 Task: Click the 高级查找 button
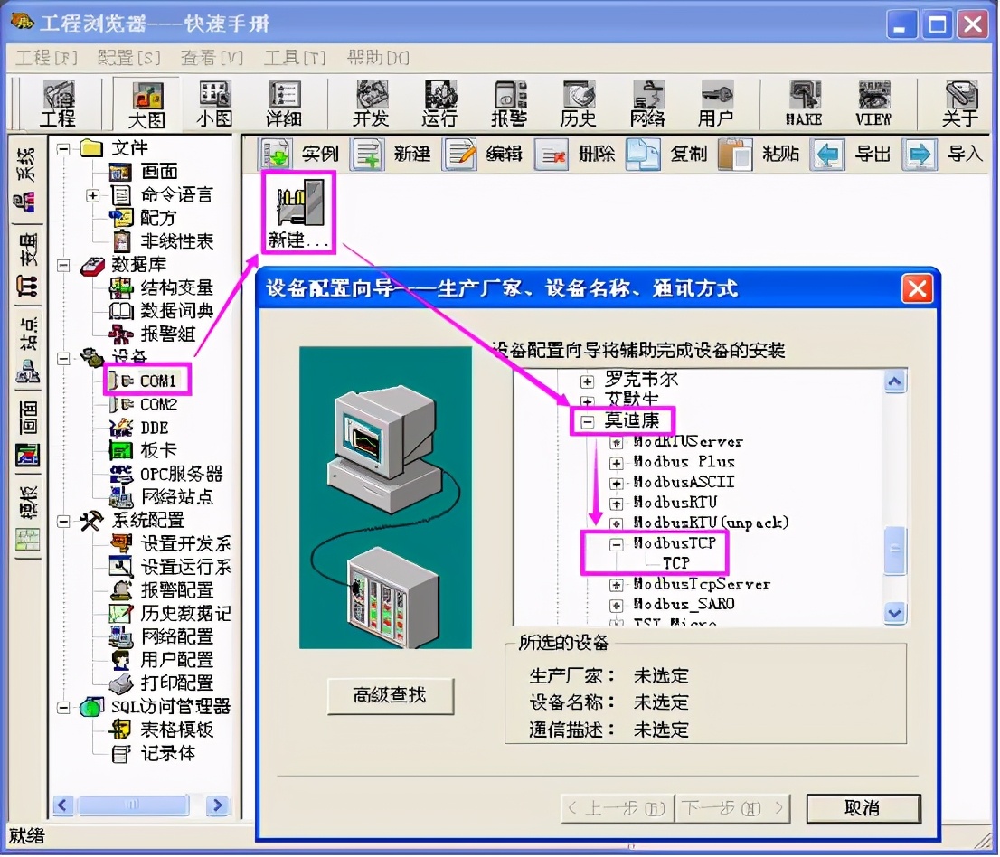point(390,697)
